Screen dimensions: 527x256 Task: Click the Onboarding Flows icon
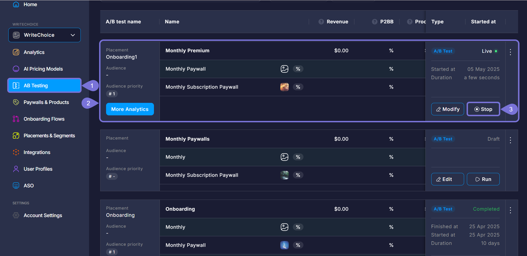coord(16,119)
